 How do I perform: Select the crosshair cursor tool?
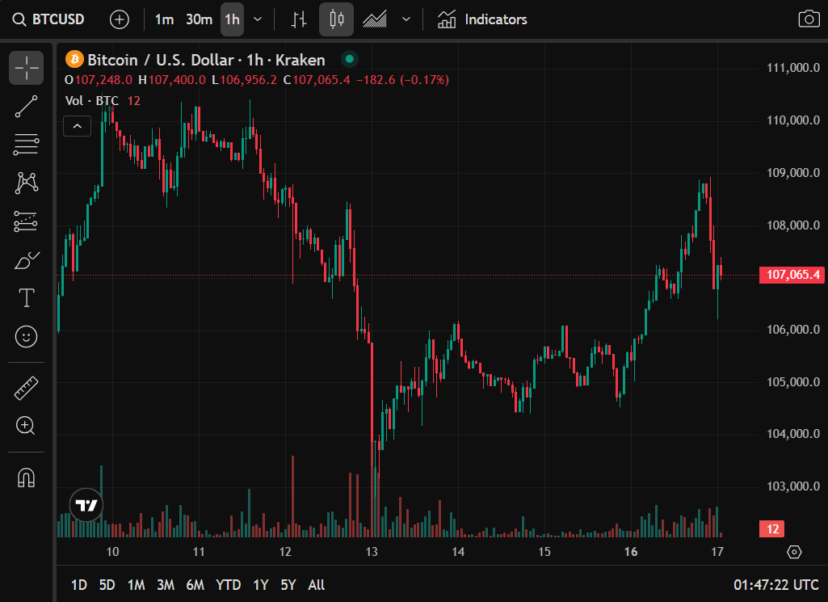(27, 68)
